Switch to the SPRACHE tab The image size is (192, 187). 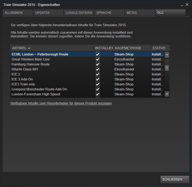point(109,12)
